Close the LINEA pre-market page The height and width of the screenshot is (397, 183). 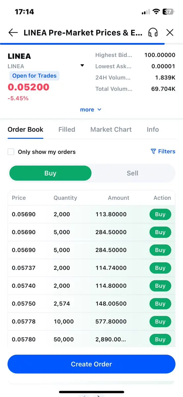[170, 32]
